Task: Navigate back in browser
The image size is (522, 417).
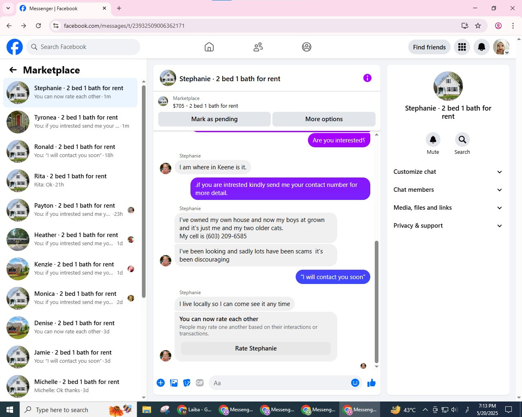Action: 9,26
